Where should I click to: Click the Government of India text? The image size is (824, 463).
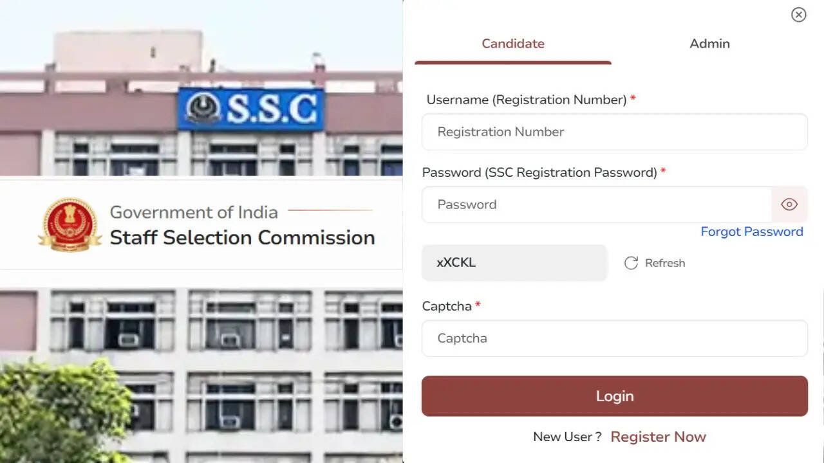pyautogui.click(x=194, y=212)
